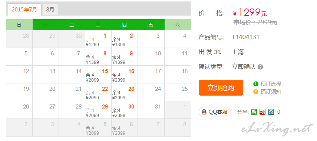
Task: Click the 四 weekday column header
Action: click(x=125, y=25)
